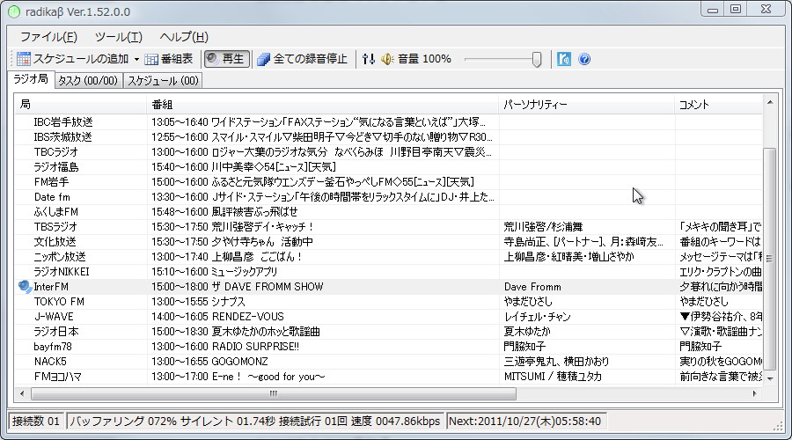This screenshot has height=440, width=792.
Task: Select the ラジオNIKKEI station row
Action: [x=389, y=272]
